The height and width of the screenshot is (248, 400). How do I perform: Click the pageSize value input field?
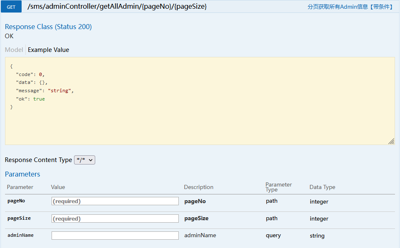pyautogui.click(x=115, y=219)
